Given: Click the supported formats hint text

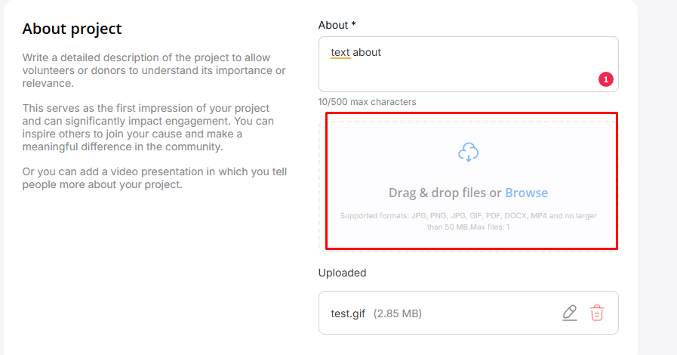Looking at the screenshot, I should tap(468, 221).
